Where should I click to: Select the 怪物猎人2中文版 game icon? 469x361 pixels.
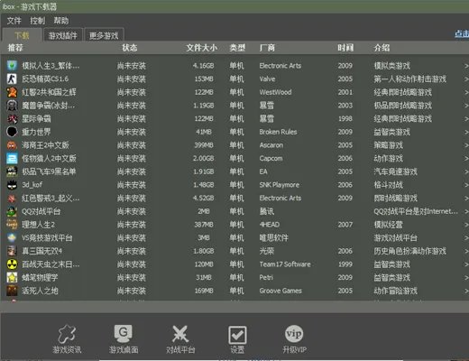(12, 158)
